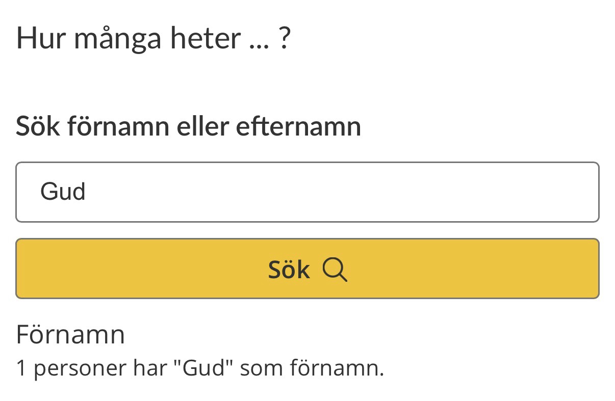
Task: Click the left part of the yellow search button
Action: point(102,269)
